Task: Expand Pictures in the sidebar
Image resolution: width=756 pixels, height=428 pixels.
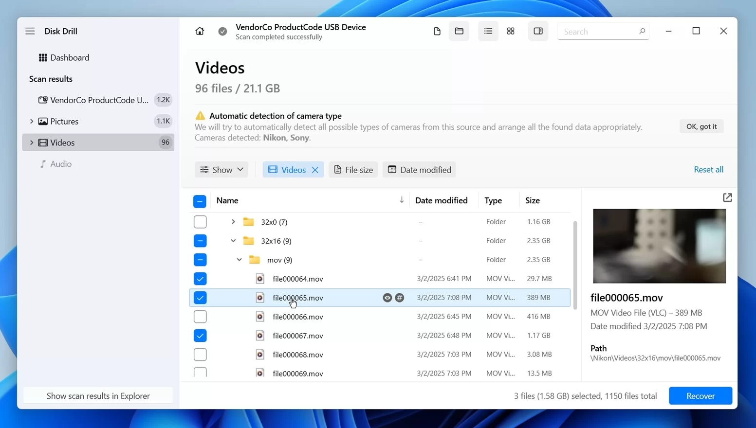Action: point(32,121)
